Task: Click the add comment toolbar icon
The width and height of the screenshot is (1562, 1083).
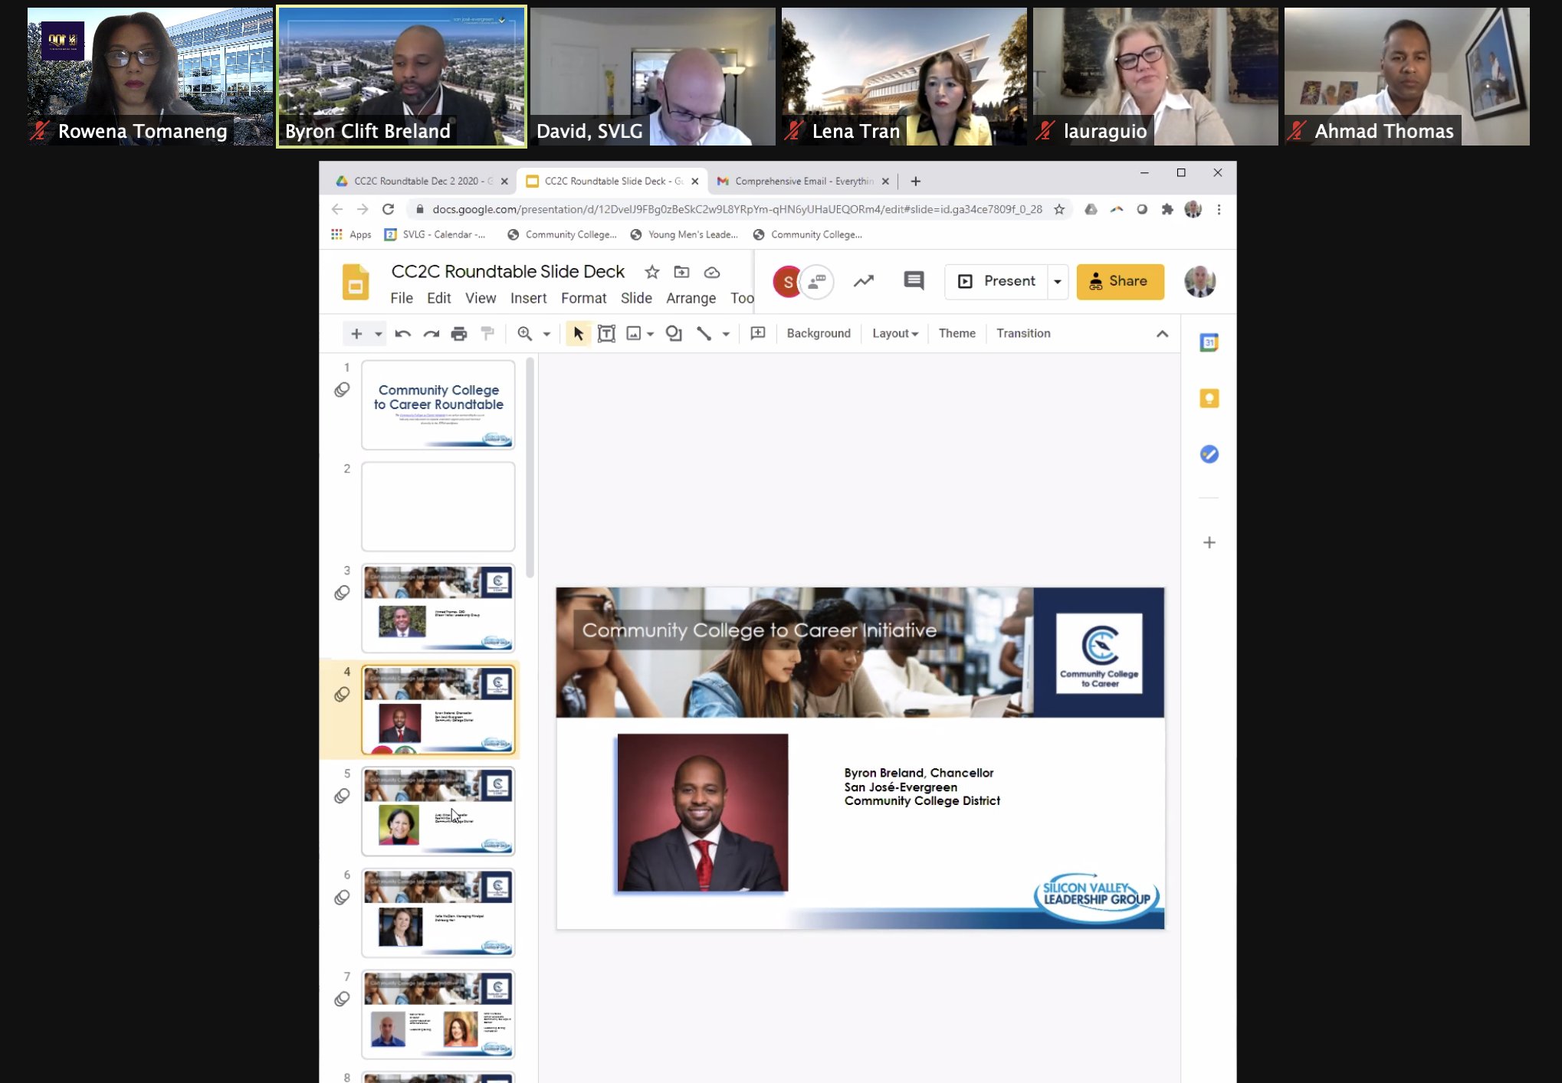Action: click(758, 333)
